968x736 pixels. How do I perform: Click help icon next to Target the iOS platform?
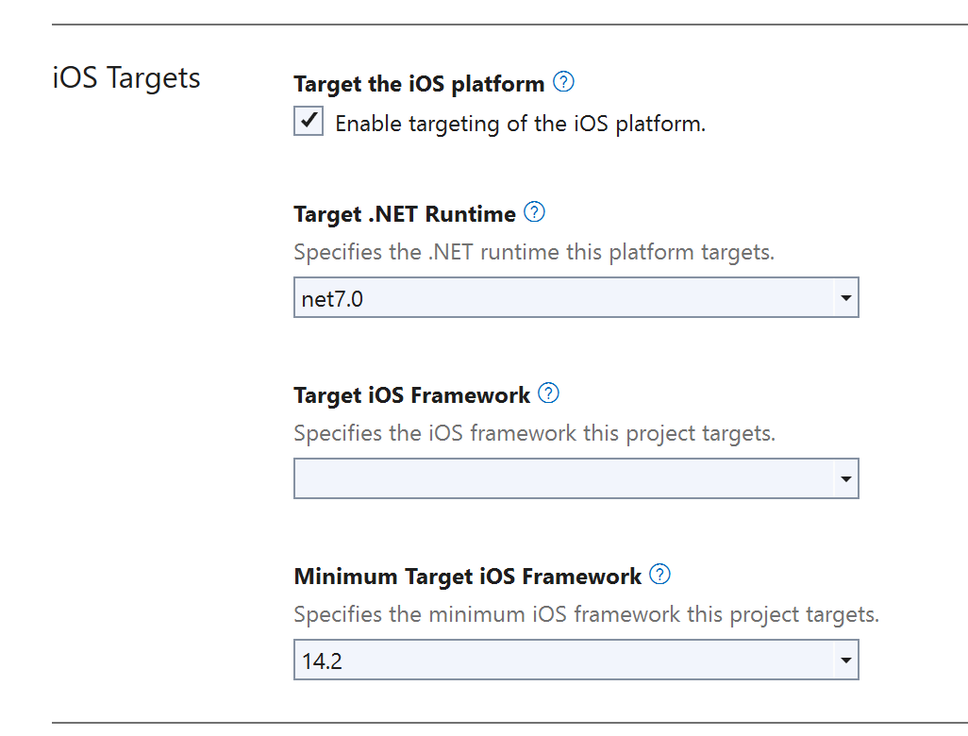coord(563,82)
